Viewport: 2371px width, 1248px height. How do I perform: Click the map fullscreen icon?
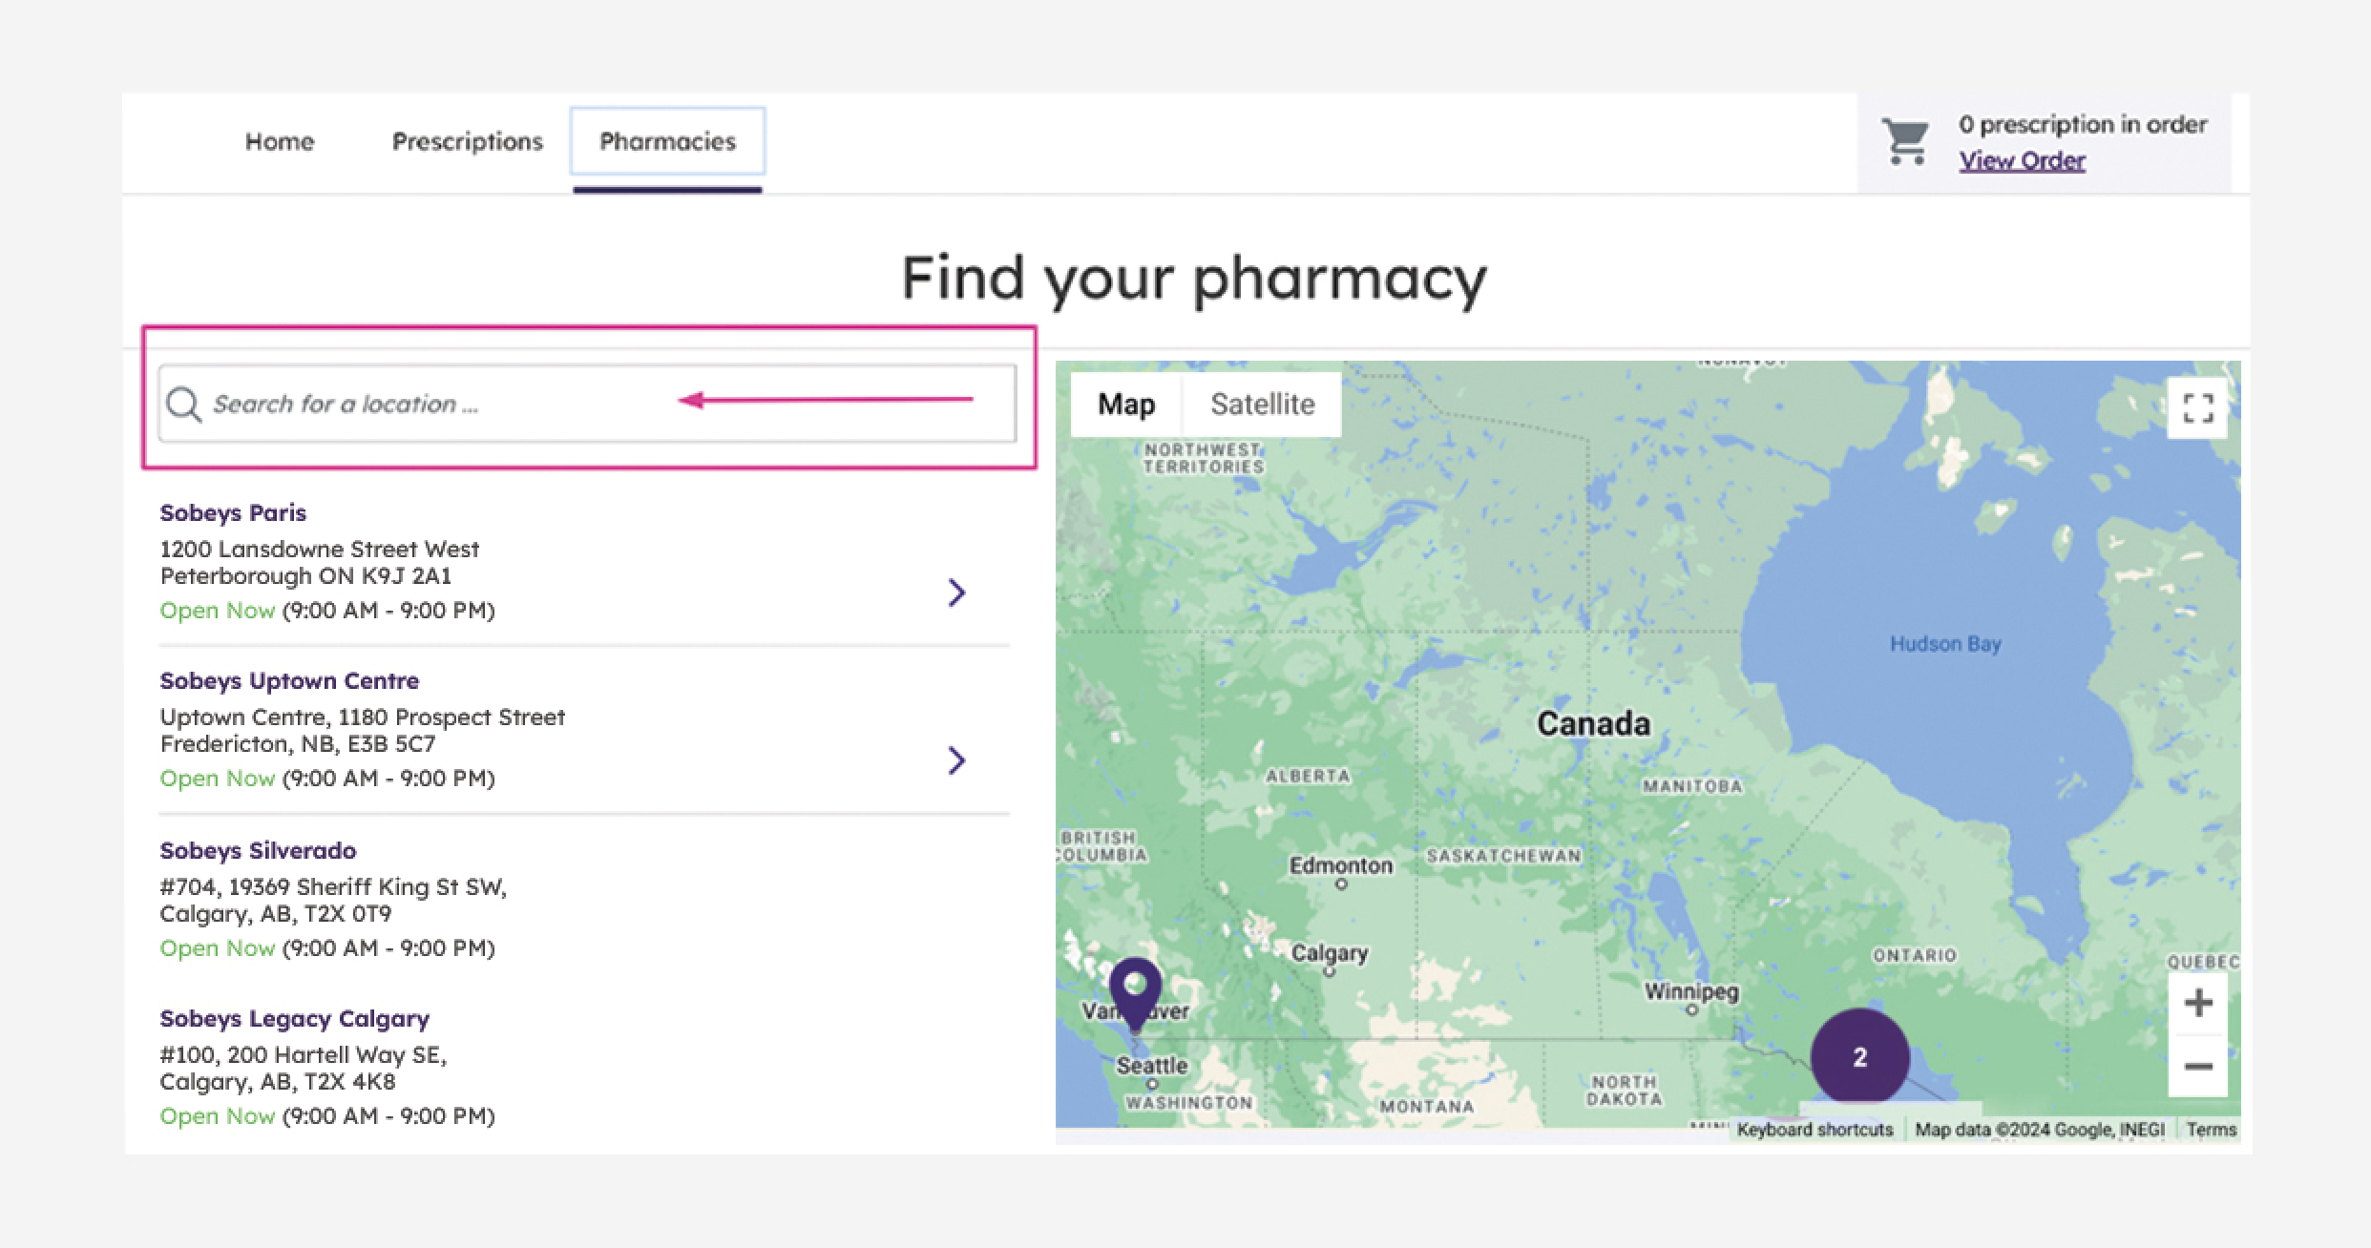(x=2197, y=407)
